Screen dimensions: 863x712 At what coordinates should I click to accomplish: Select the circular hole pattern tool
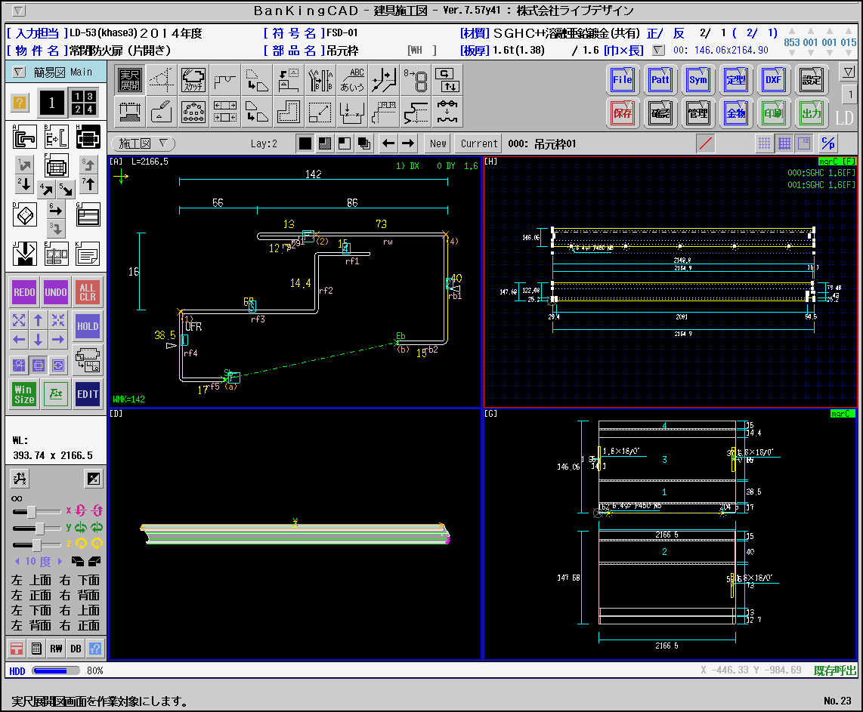coord(193,112)
